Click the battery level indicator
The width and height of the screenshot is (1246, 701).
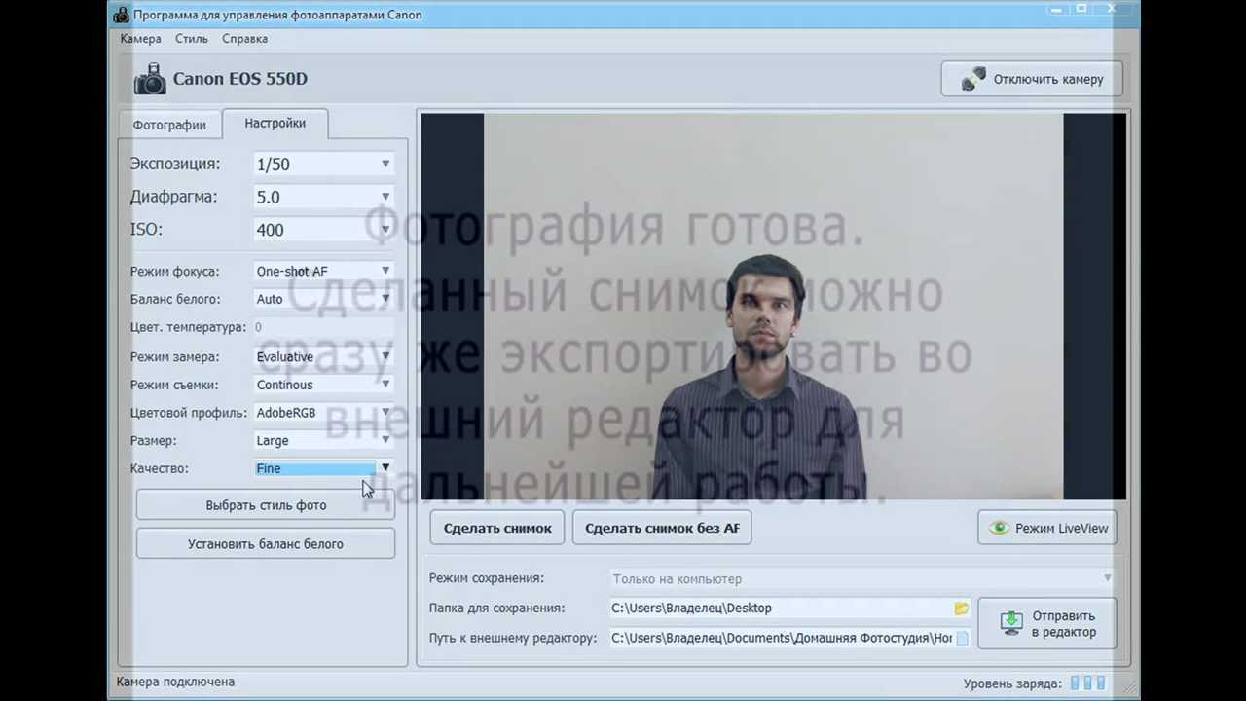pos(1088,683)
